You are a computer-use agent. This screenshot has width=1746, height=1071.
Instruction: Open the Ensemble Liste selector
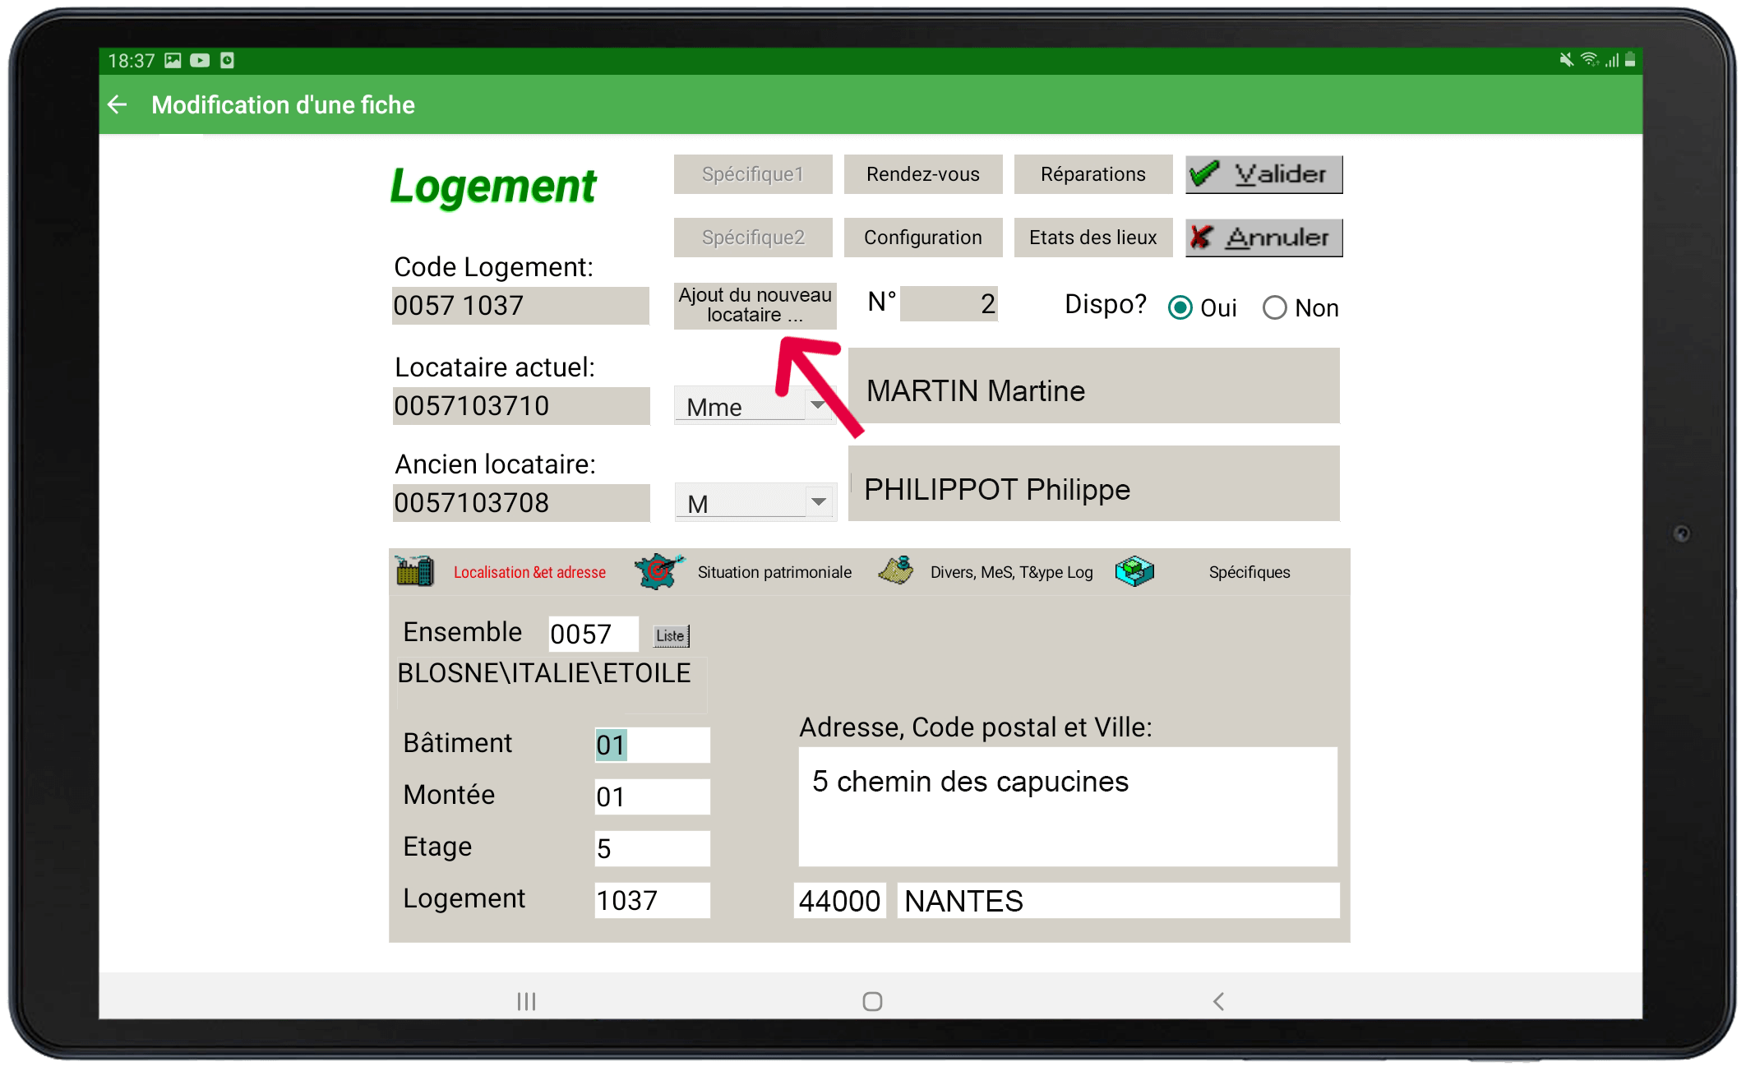[672, 635]
